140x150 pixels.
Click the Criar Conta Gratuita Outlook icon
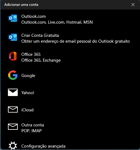click(x=13, y=37)
